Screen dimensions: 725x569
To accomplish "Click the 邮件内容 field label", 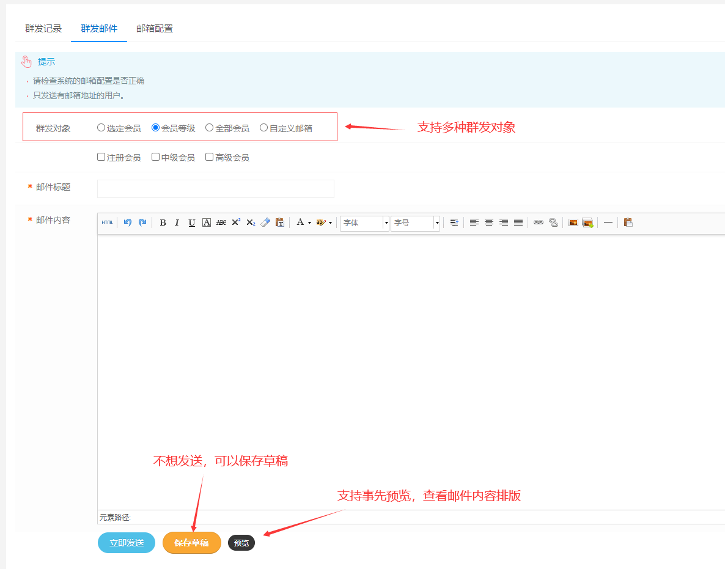I will pyautogui.click(x=53, y=220).
